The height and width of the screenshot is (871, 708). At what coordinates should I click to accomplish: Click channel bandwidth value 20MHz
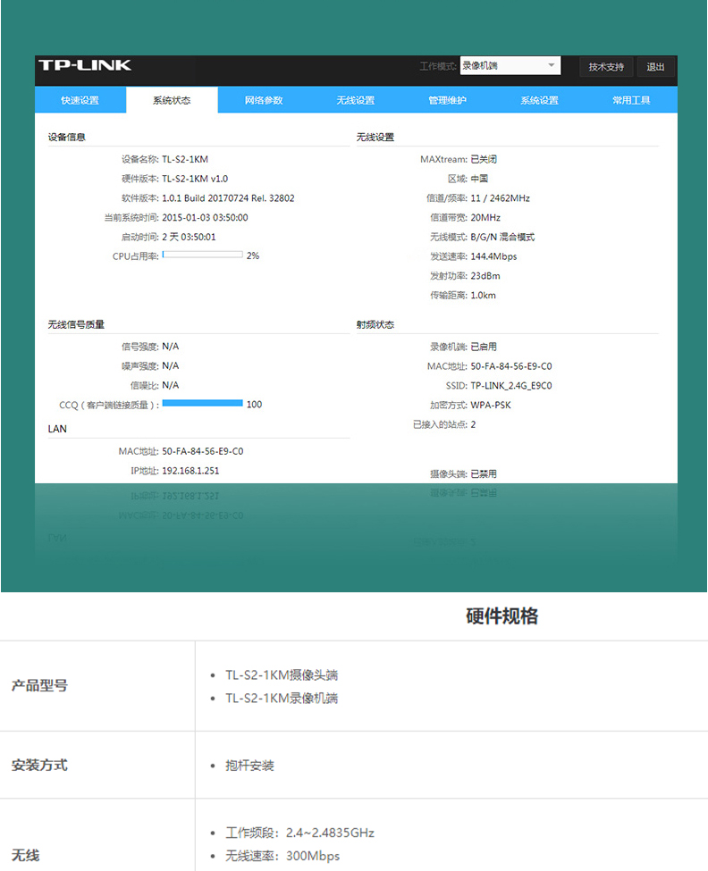tap(485, 218)
